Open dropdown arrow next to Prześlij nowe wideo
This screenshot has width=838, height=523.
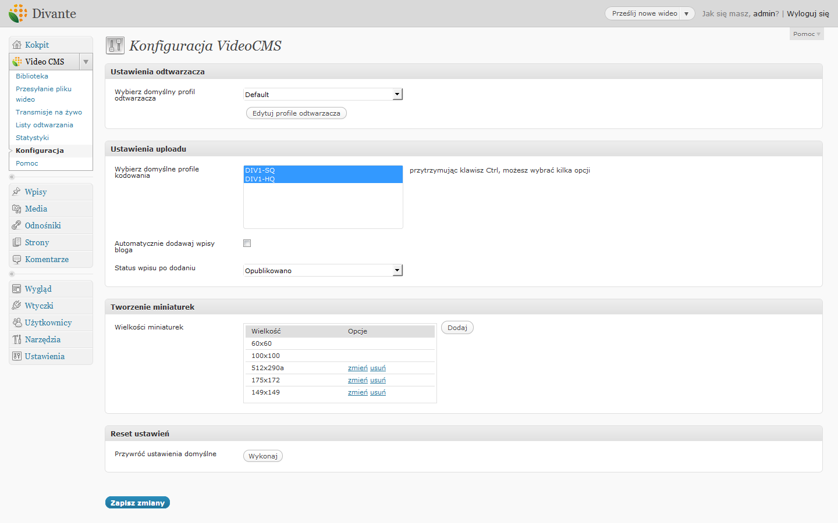pos(687,13)
